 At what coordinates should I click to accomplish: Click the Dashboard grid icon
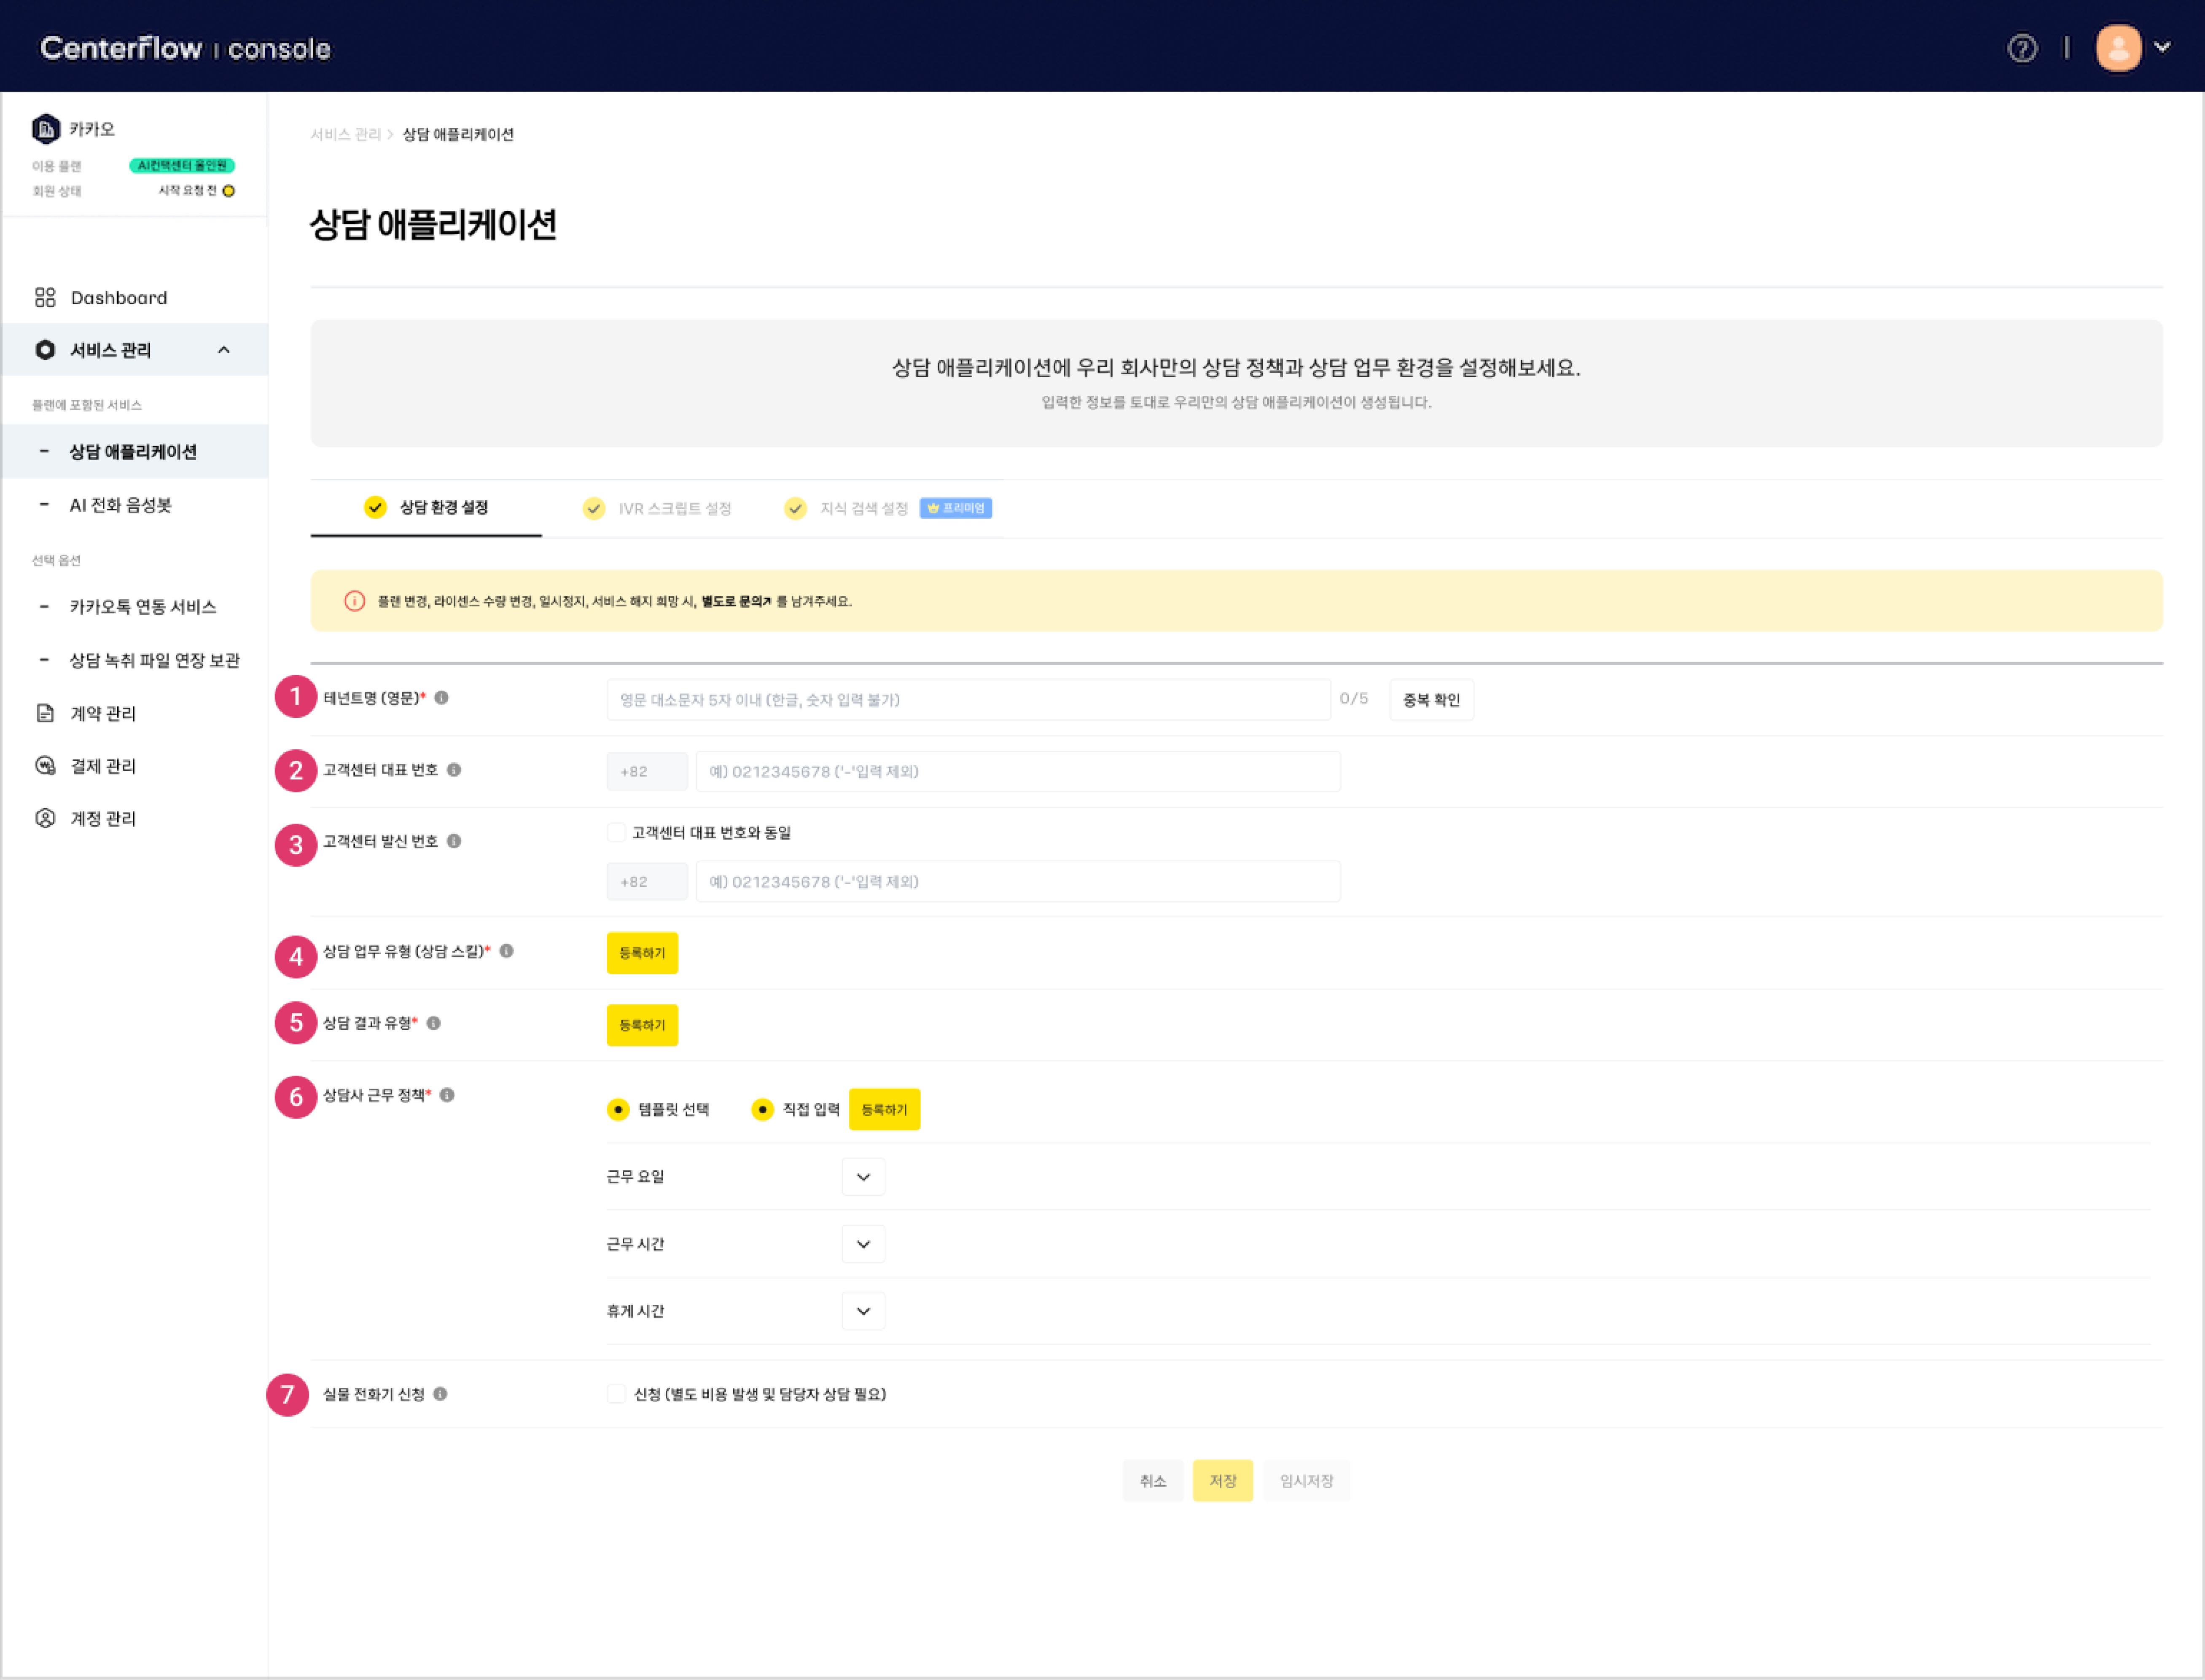click(45, 297)
